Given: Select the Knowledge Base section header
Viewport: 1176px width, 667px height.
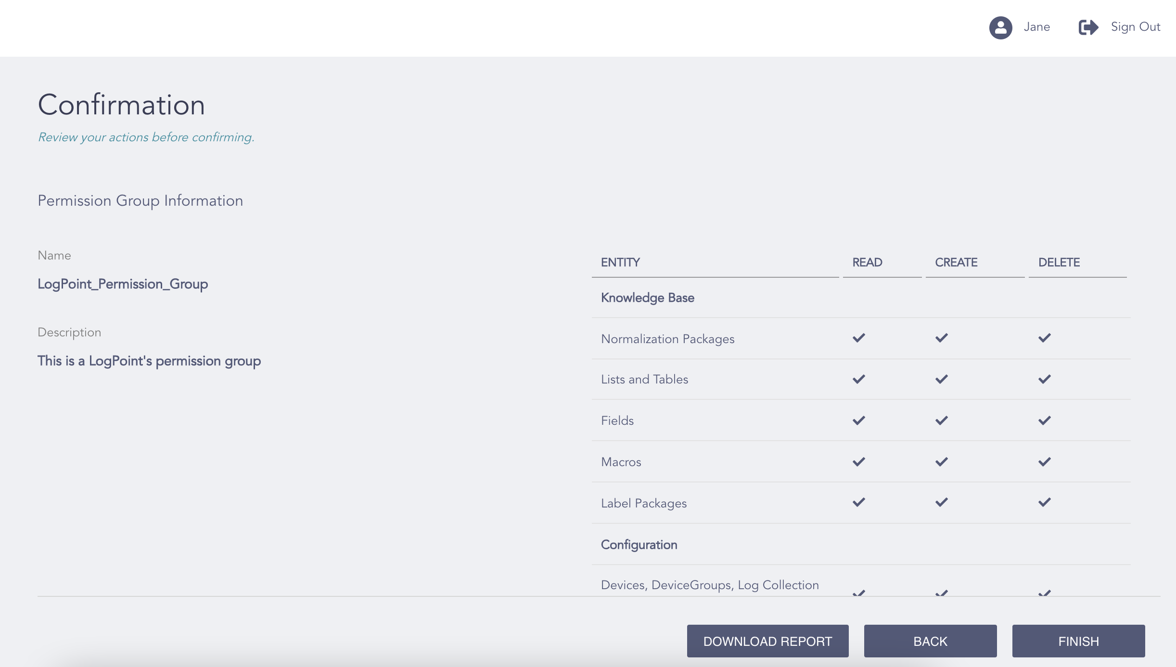Looking at the screenshot, I should [648, 297].
